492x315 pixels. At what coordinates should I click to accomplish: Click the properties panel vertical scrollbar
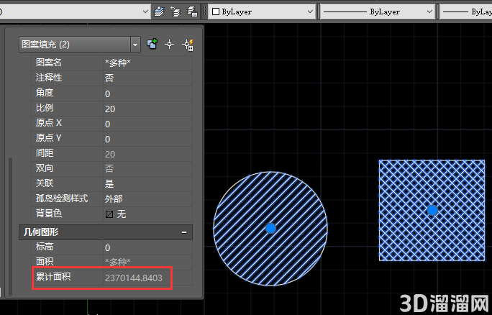(10, 226)
